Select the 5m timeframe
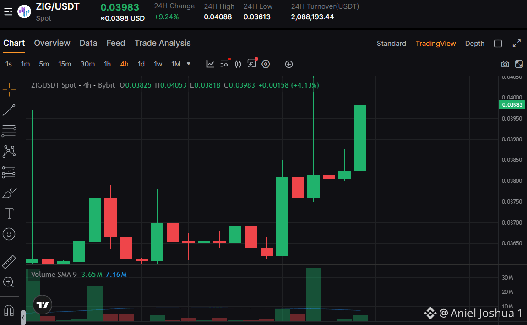The image size is (527, 325). (44, 64)
